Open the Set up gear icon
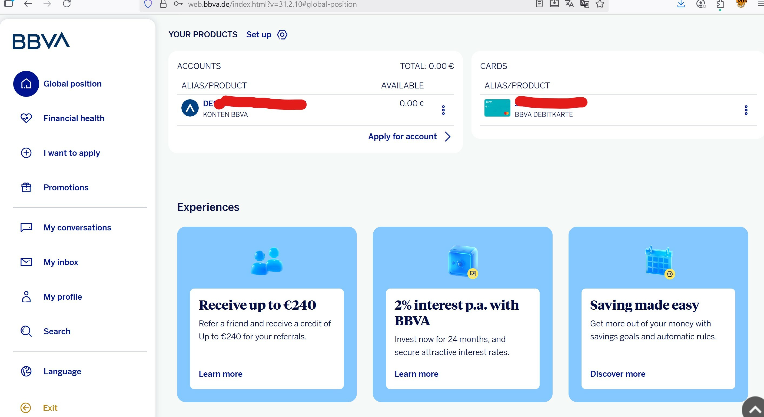764x417 pixels. point(282,35)
